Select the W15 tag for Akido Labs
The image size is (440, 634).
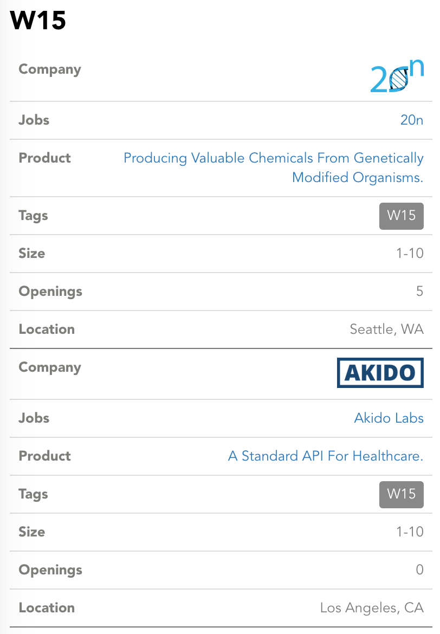(x=401, y=494)
